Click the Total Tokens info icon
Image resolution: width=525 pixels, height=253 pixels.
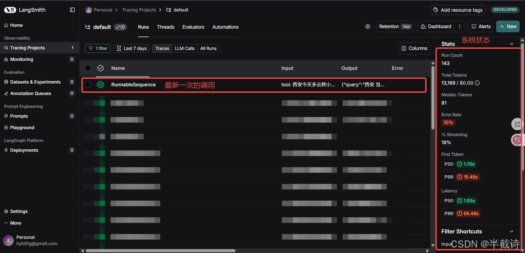tap(477, 83)
